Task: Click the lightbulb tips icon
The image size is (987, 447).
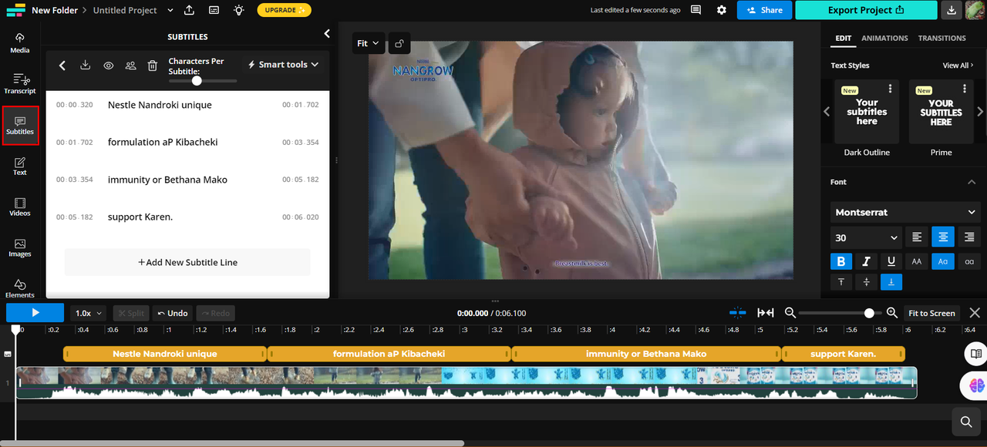Action: (x=238, y=10)
